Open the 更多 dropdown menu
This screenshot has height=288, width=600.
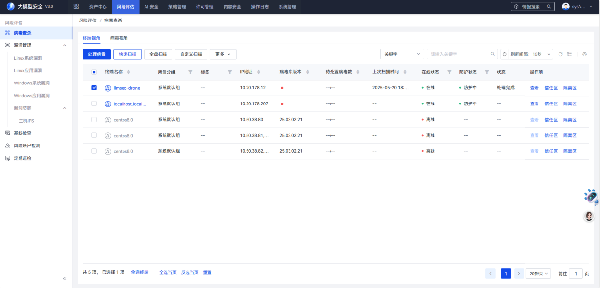pyautogui.click(x=223, y=54)
